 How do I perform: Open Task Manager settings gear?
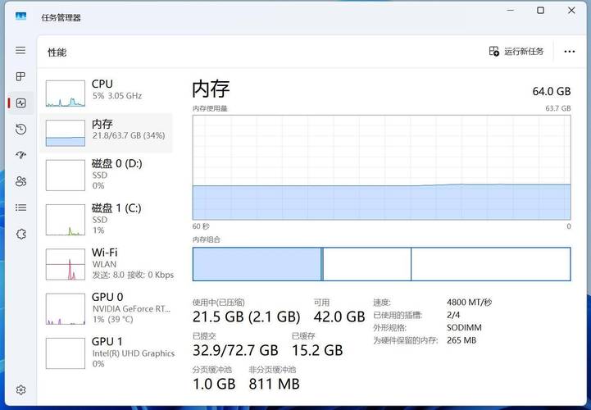20,389
